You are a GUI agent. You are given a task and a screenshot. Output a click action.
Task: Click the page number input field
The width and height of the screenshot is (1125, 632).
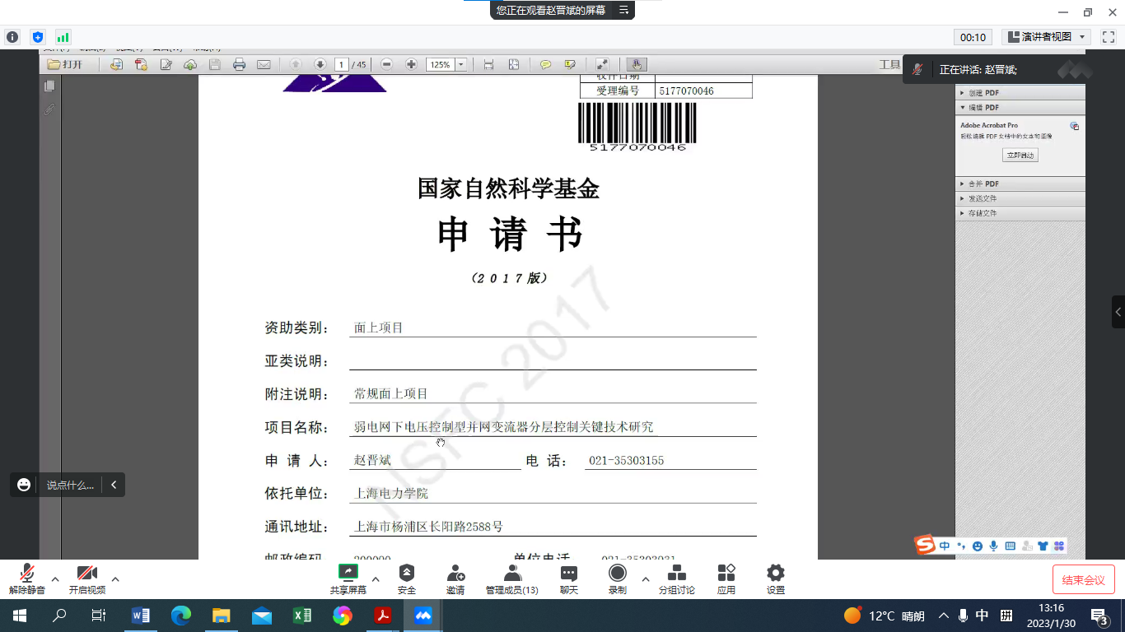pyautogui.click(x=341, y=65)
